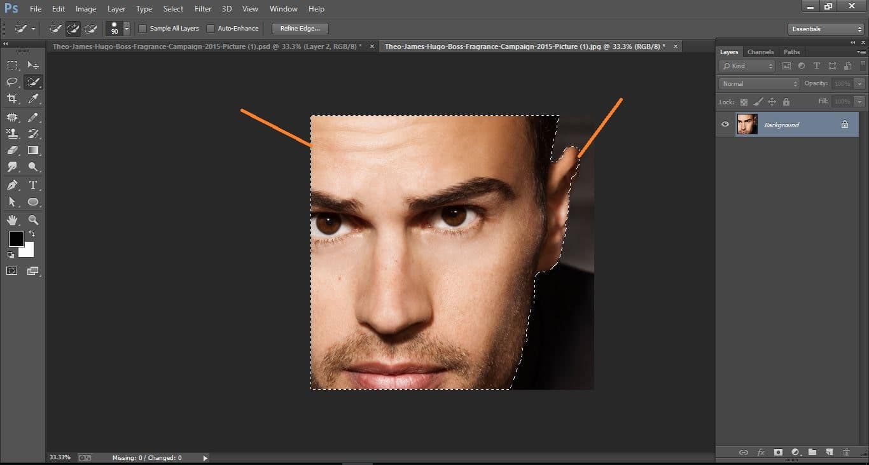
Task: Hide the Background layer visibility
Action: (x=725, y=124)
